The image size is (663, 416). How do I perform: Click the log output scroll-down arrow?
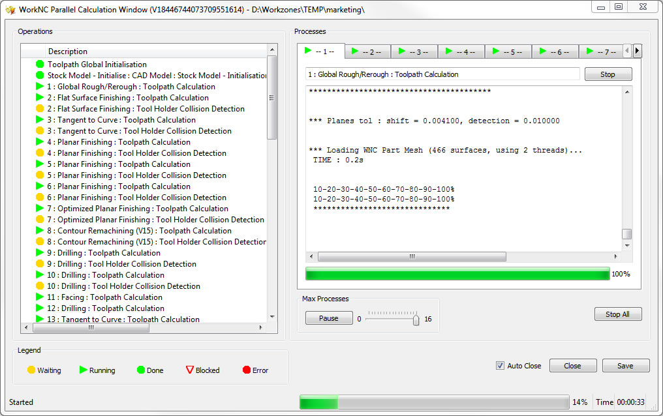point(626,246)
